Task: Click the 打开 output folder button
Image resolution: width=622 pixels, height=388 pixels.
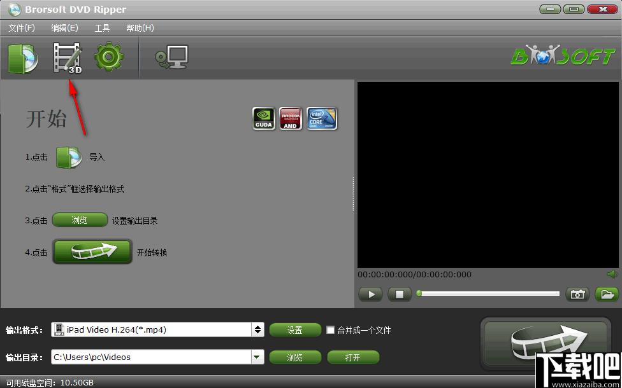Action: tap(352, 357)
